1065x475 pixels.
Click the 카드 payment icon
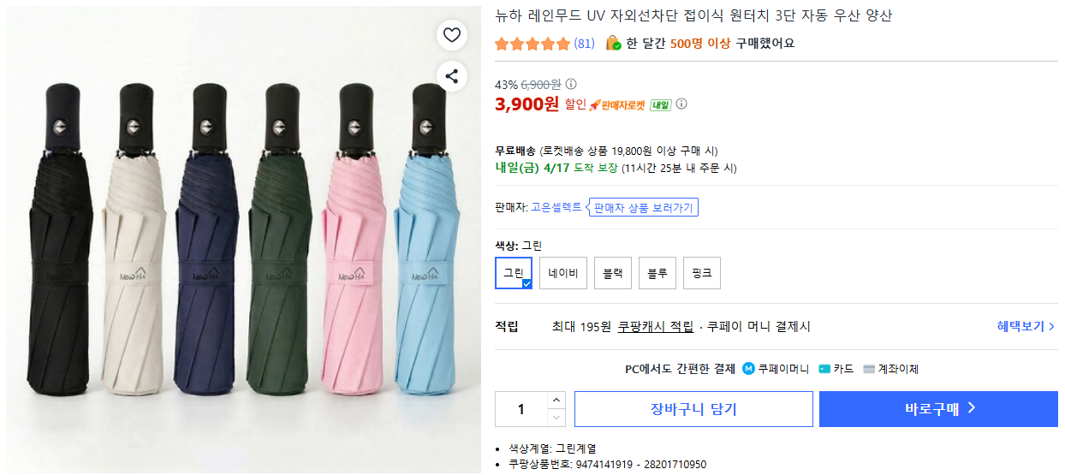(824, 369)
